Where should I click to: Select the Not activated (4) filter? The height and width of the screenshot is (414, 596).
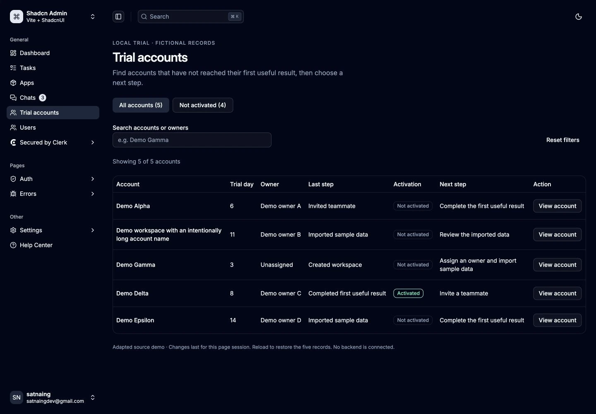point(203,105)
